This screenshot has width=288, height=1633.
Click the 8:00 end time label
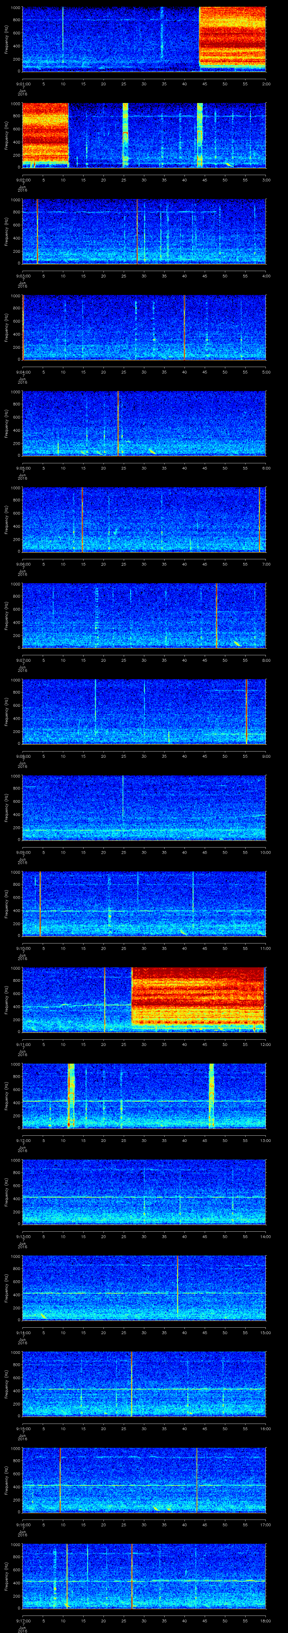266,660
